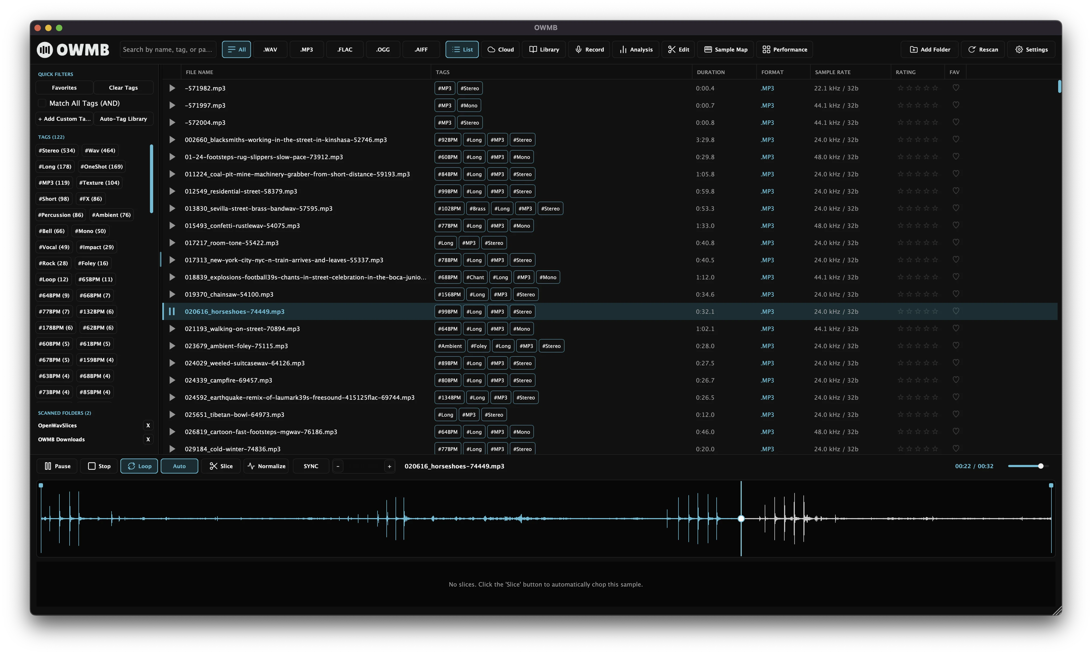Open the Cloud view
The image size is (1092, 655).
click(x=501, y=49)
